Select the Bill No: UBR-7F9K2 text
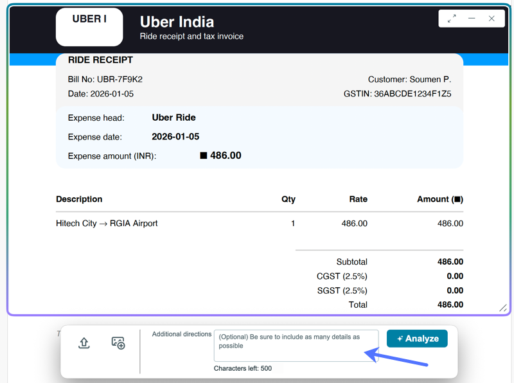514x383 pixels. pos(105,79)
